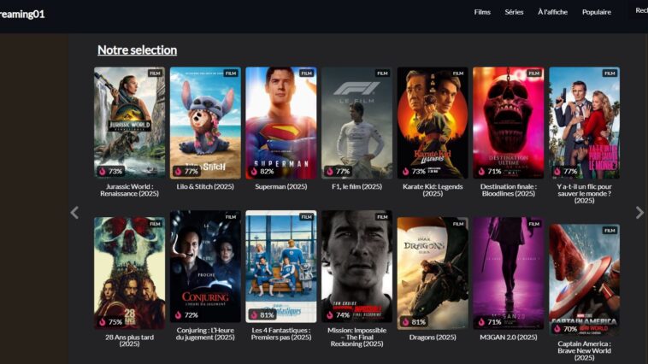Click the FILM badge on Lilo & Stitch poster

pyautogui.click(x=231, y=73)
